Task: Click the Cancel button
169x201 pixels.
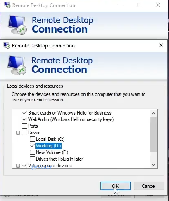Action: (x=149, y=186)
